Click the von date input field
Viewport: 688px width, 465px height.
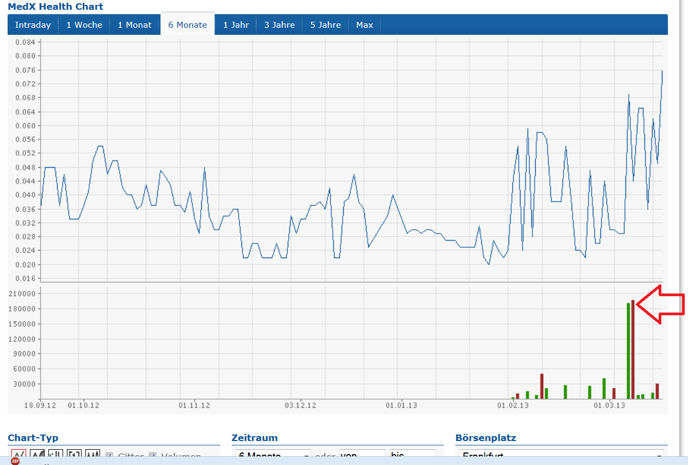362,455
